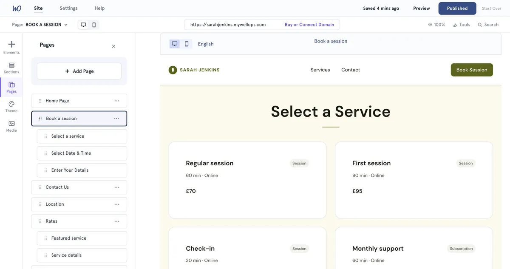This screenshot has width=510, height=269.
Task: Open the Theme palette icon
Action: click(x=11, y=107)
